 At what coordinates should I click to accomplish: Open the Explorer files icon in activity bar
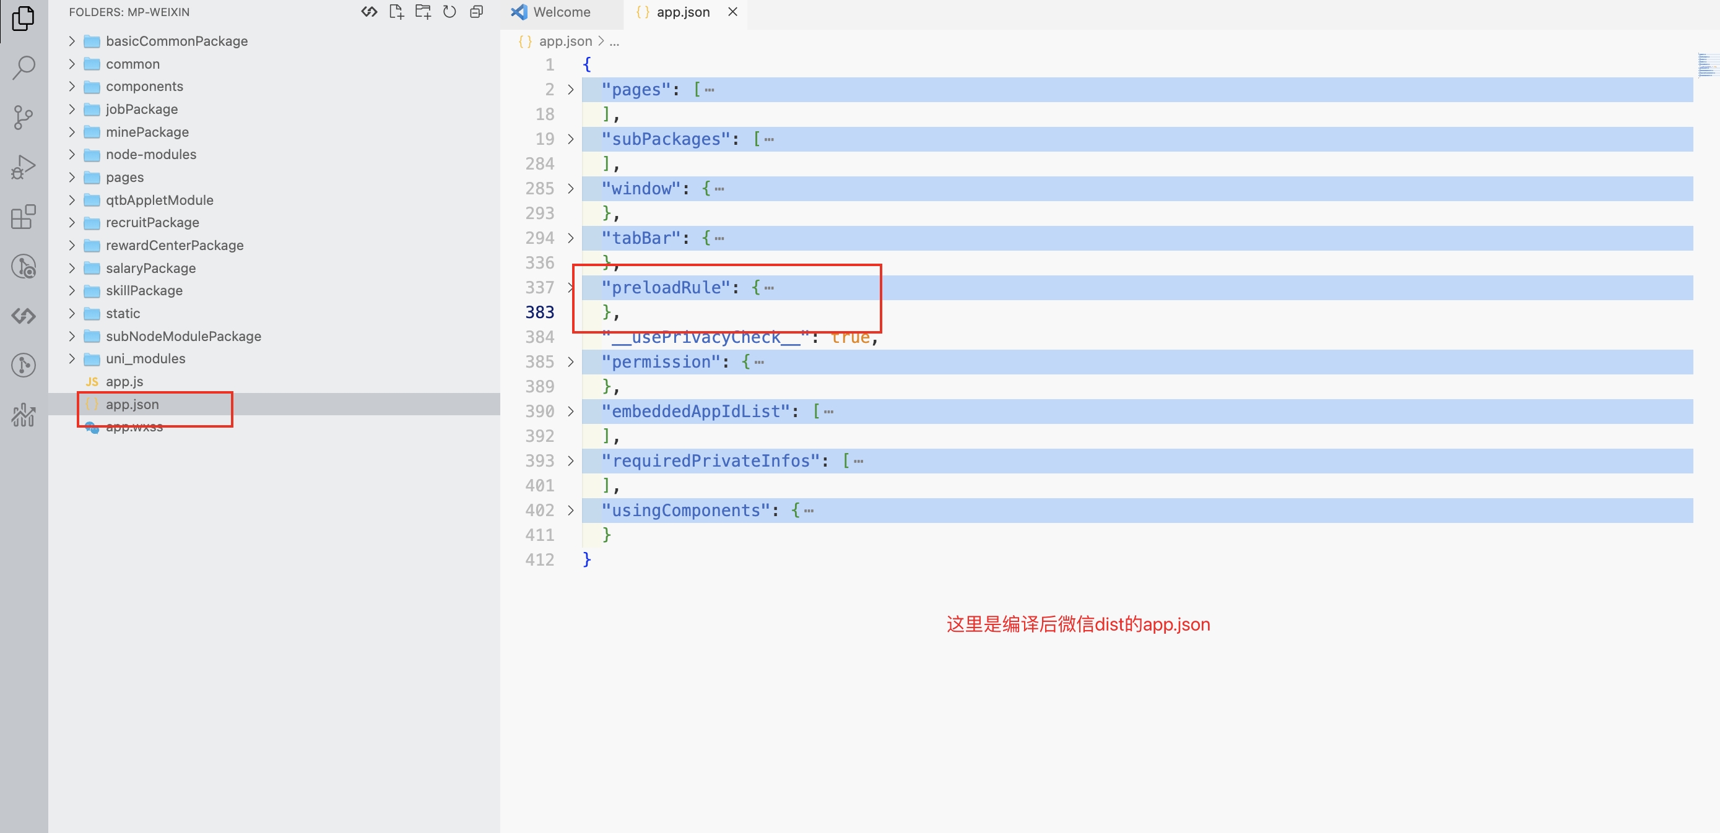point(24,17)
